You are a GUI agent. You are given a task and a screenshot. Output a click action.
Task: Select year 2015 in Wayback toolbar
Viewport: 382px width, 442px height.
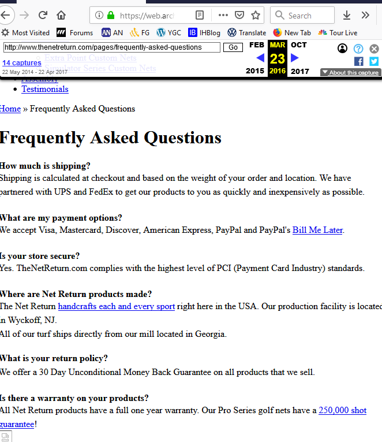point(255,71)
